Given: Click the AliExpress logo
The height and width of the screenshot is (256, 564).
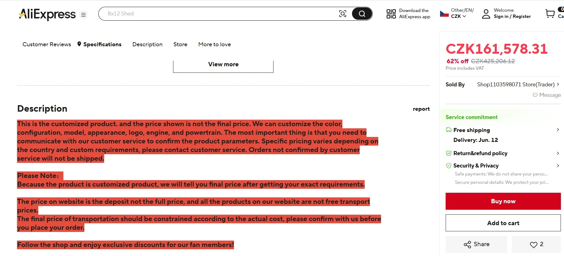Looking at the screenshot, I should click(x=47, y=14).
